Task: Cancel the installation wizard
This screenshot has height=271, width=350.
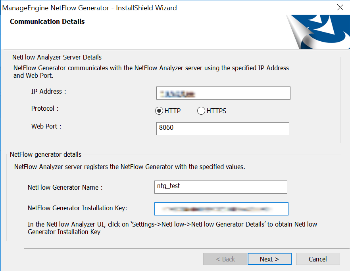Action: (x=317, y=259)
